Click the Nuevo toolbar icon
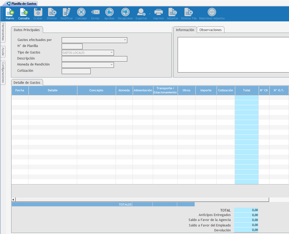Screen dimensions: 289x234 pyautogui.click(x=10, y=12)
